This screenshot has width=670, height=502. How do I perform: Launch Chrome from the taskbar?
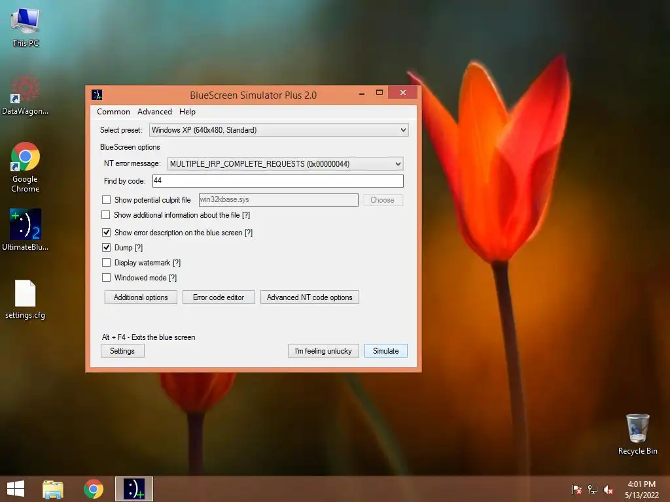93,489
